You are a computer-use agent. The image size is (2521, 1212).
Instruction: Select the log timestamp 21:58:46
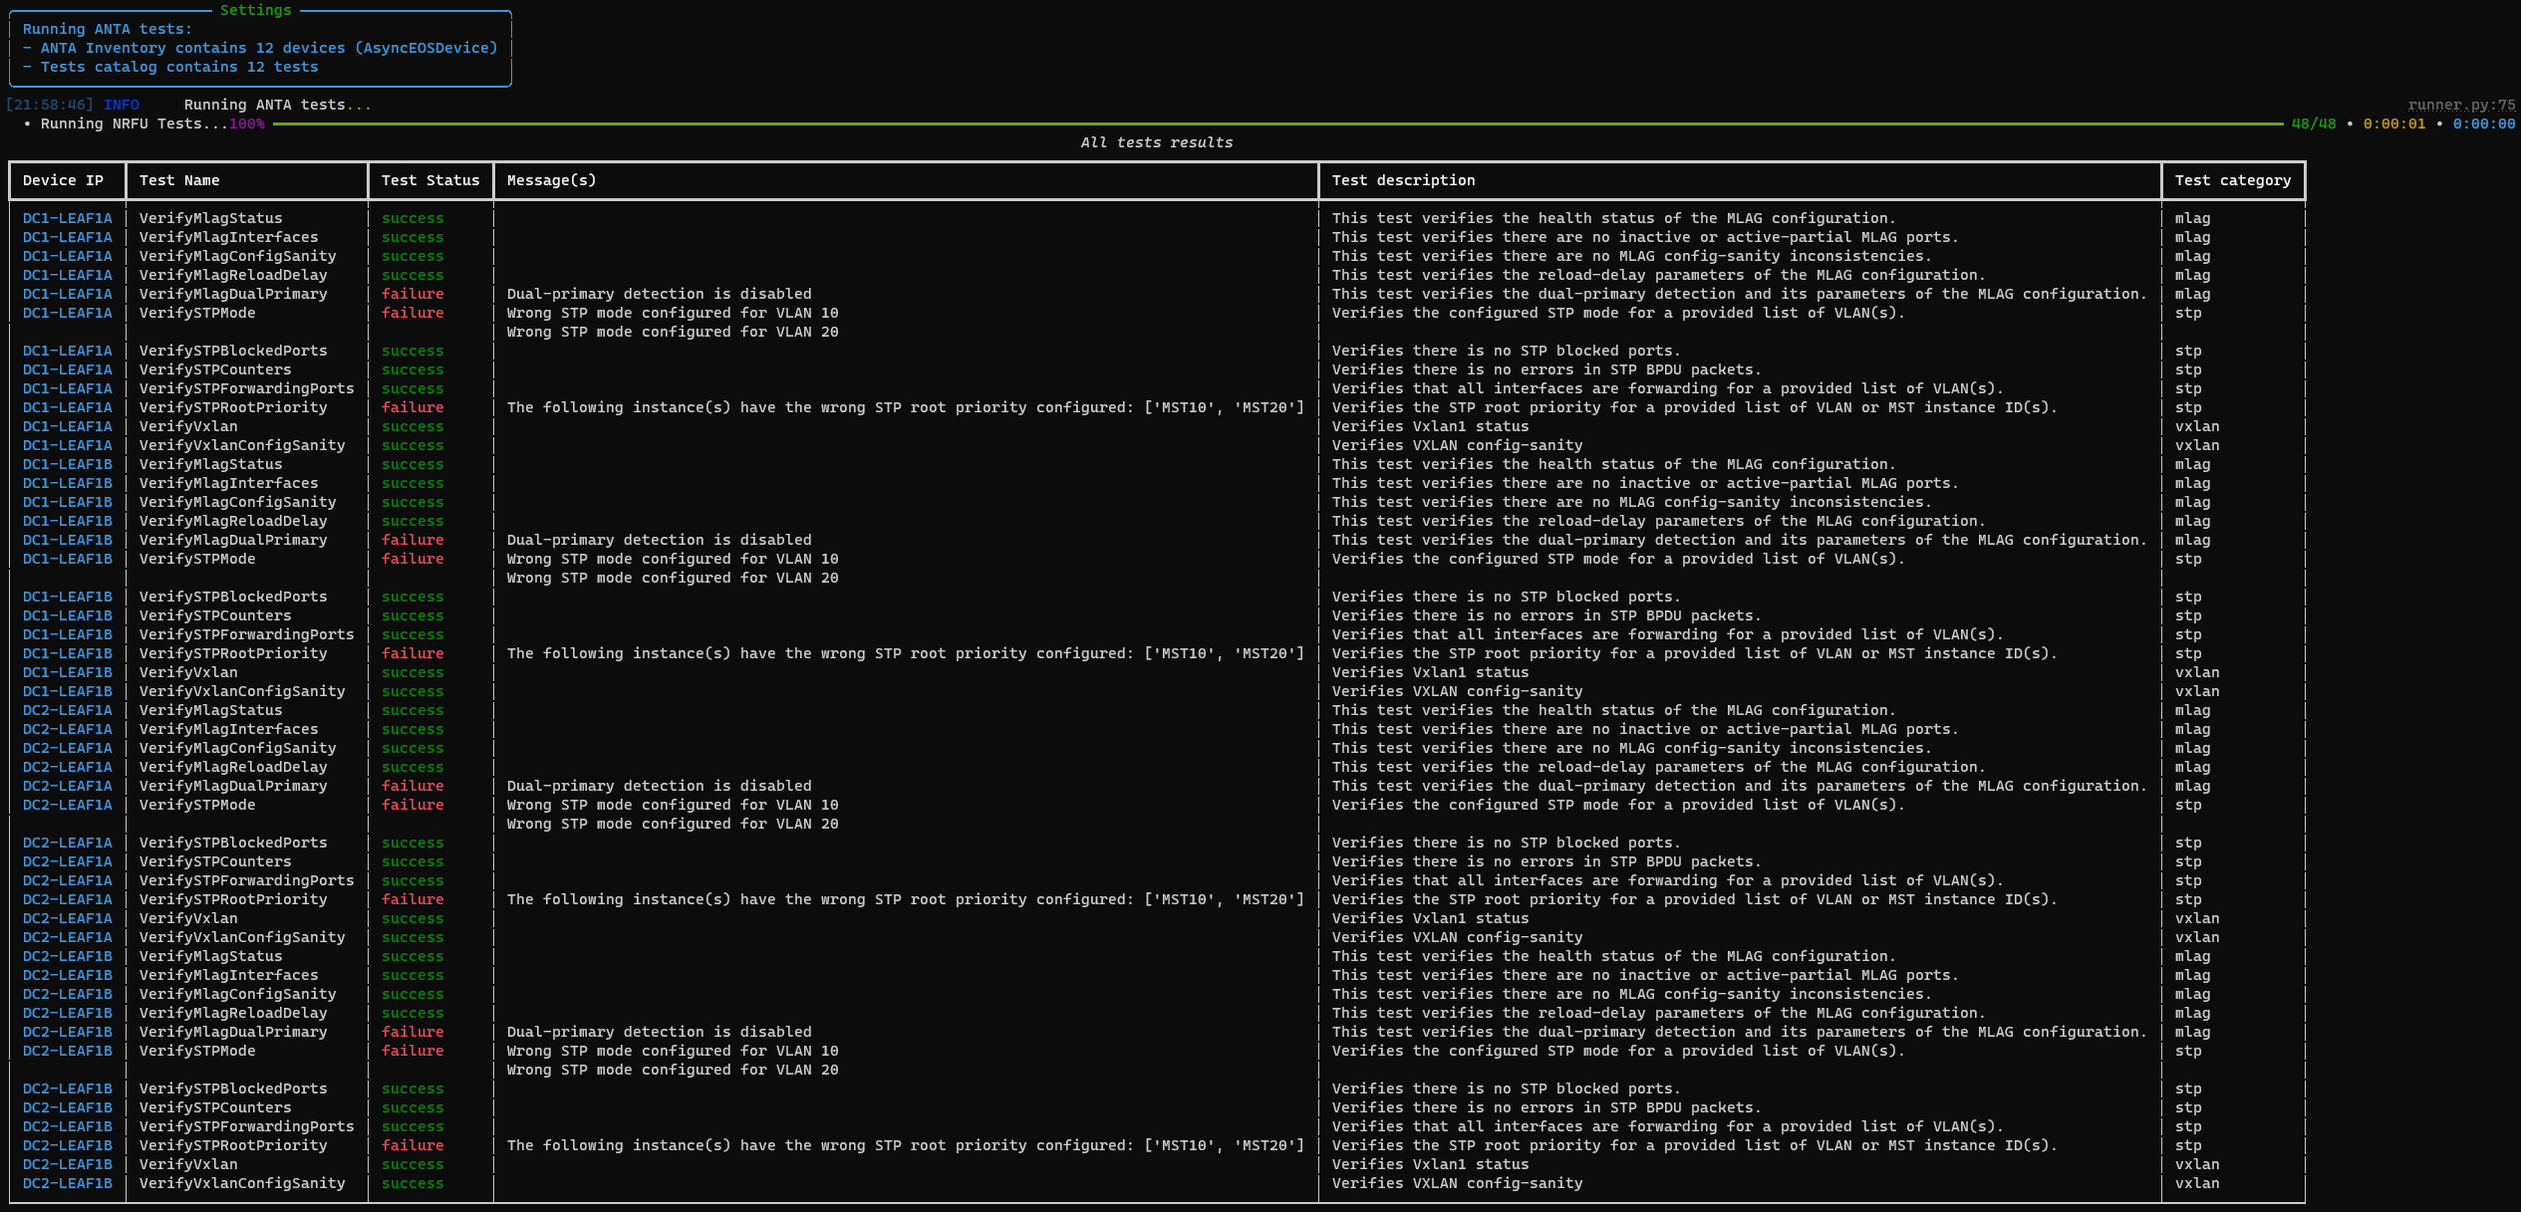[50, 105]
